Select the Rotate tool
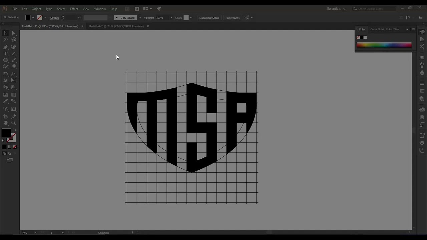Image resolution: width=427 pixels, height=240 pixels. tap(6, 74)
